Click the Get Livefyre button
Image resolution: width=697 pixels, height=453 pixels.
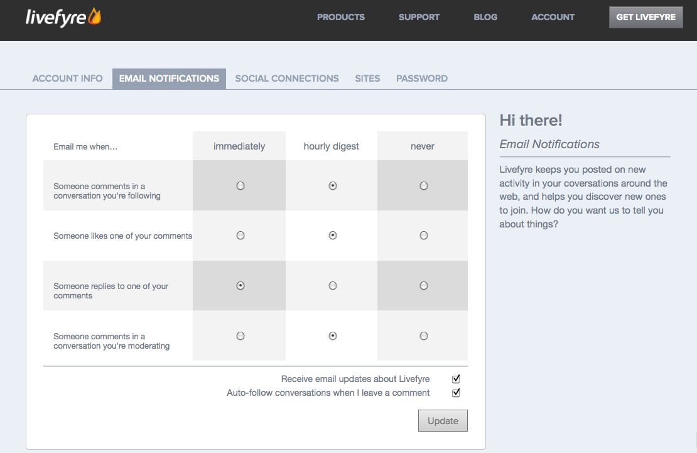click(x=646, y=17)
